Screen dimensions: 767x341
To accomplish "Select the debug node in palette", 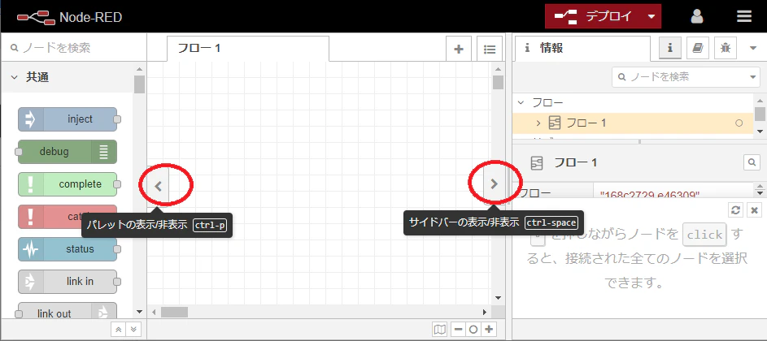I will (68, 152).
